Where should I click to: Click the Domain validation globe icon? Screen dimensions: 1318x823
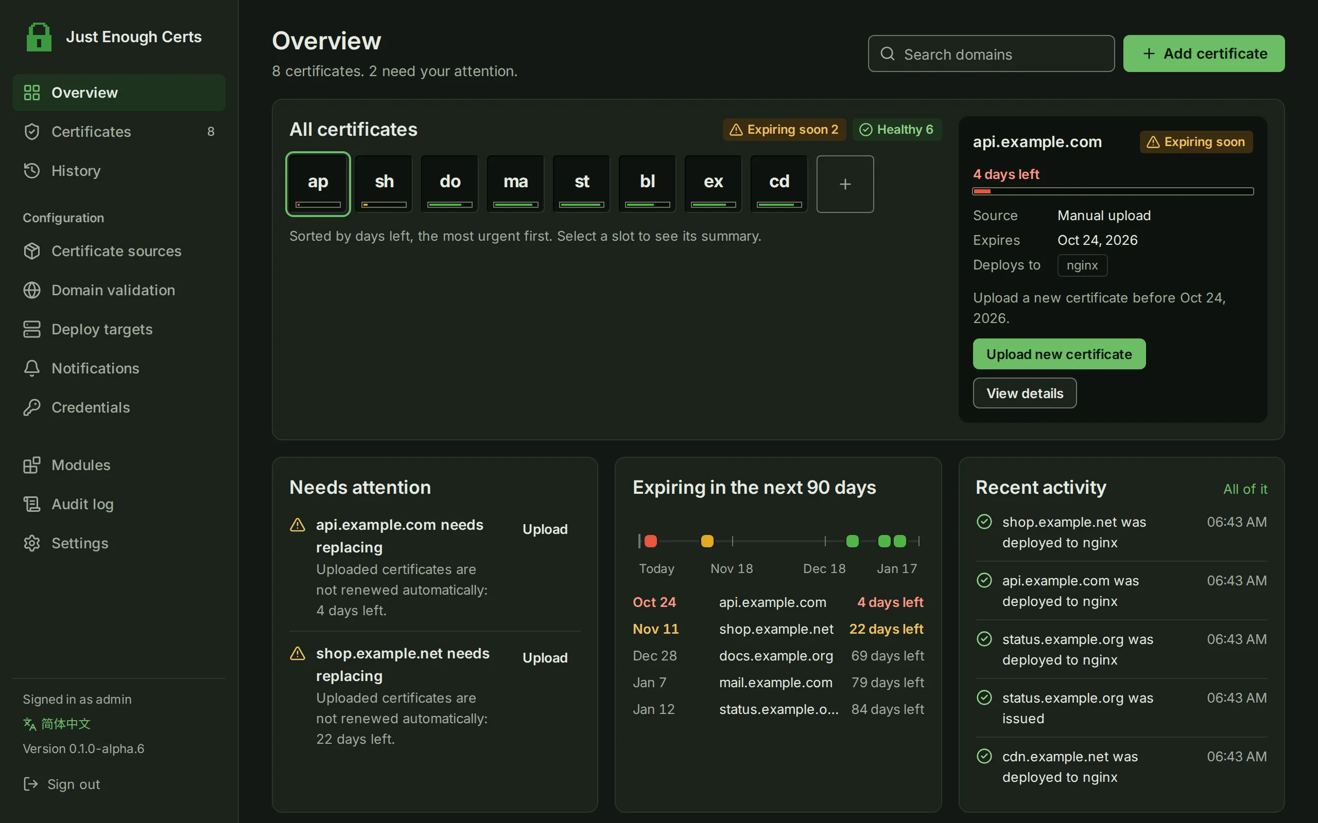32,290
